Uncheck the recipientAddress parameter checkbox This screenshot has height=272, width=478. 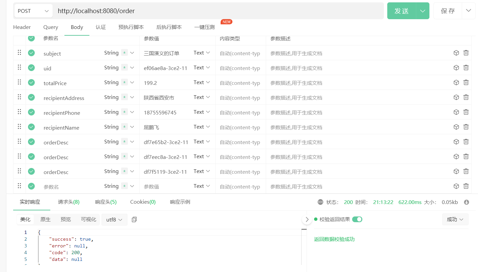click(x=31, y=97)
